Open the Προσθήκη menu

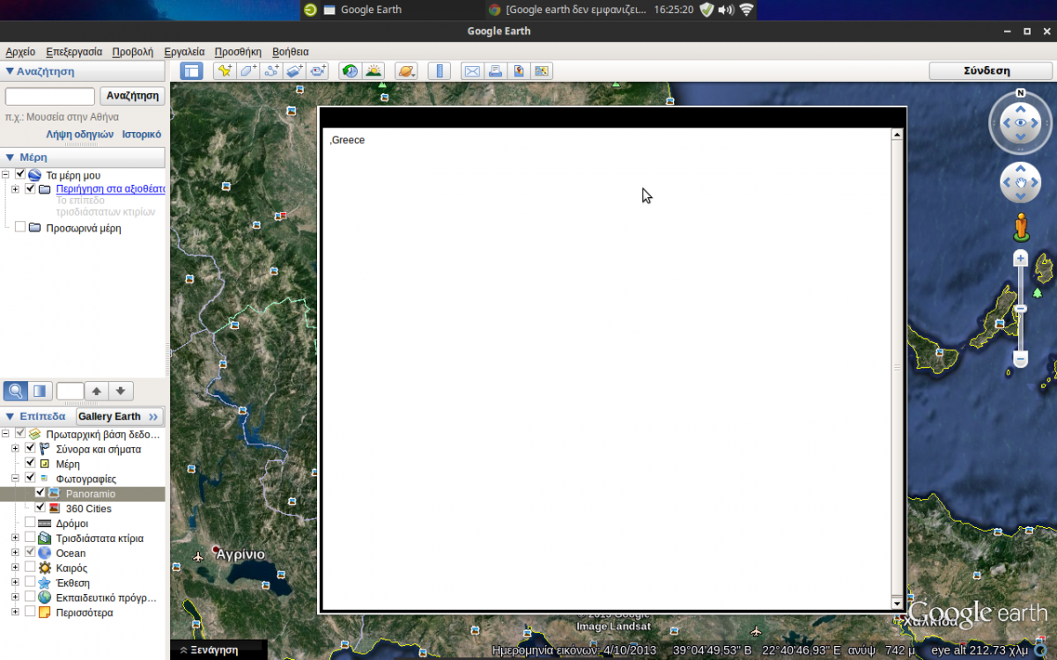click(238, 52)
